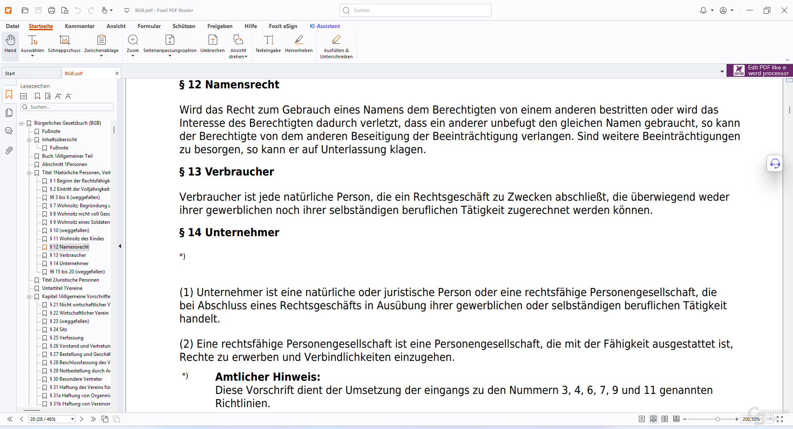Switch to single page view mode
The width and height of the screenshot is (793, 429).
pos(641,419)
